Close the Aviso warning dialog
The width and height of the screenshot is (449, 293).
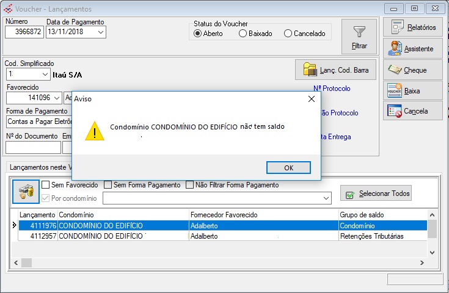(x=312, y=99)
